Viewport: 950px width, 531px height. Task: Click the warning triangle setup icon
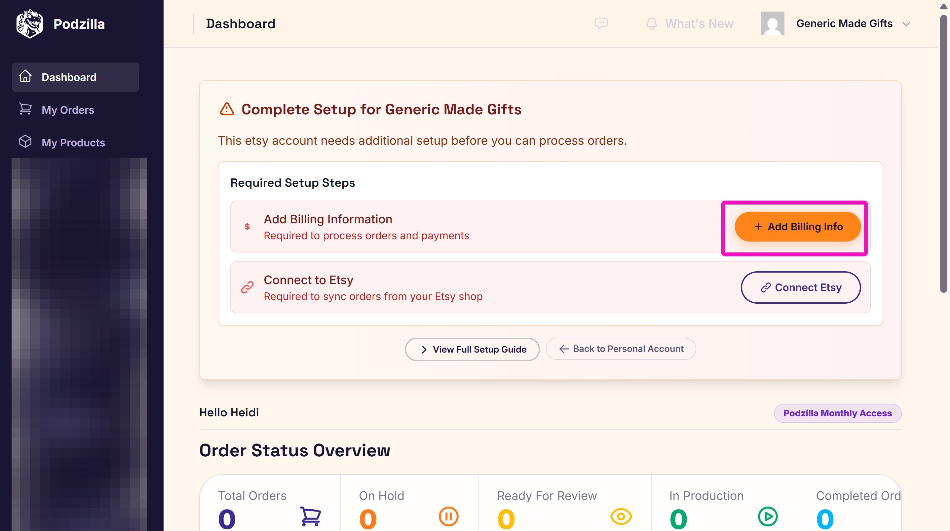coord(227,109)
